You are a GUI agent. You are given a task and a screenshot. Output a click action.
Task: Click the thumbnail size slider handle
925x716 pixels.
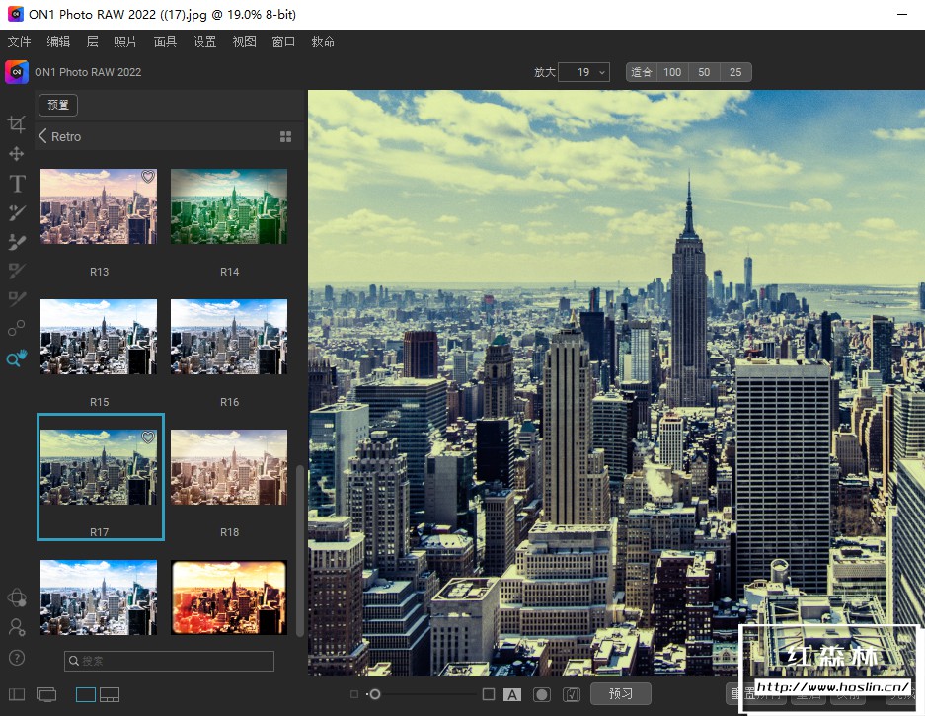click(375, 694)
